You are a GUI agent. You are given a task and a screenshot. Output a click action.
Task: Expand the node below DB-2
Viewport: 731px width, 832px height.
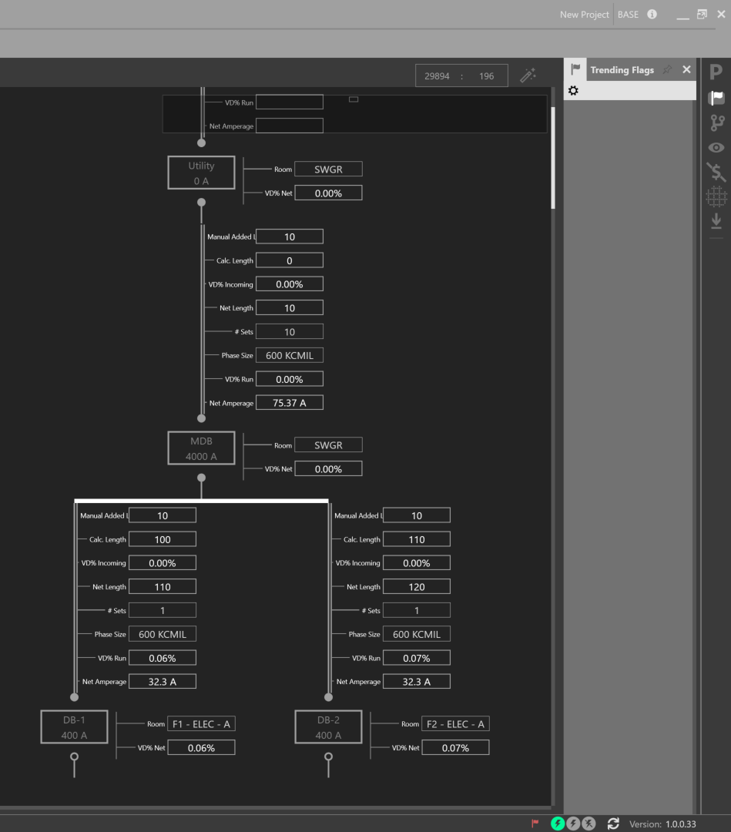[328, 757]
